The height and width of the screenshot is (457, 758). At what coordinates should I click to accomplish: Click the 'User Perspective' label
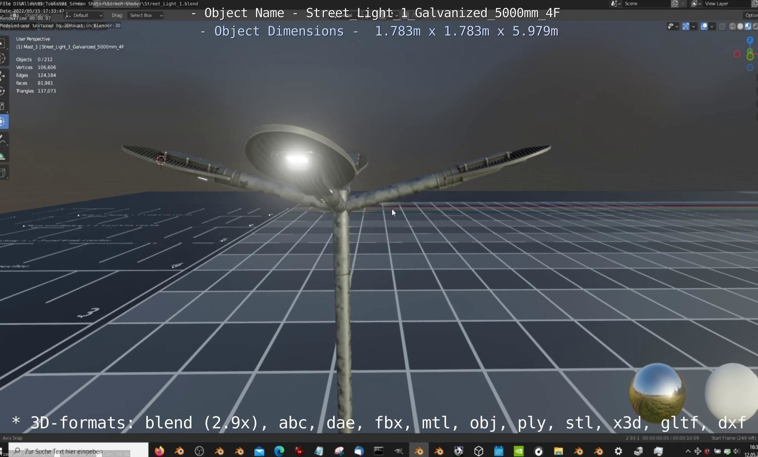point(33,39)
